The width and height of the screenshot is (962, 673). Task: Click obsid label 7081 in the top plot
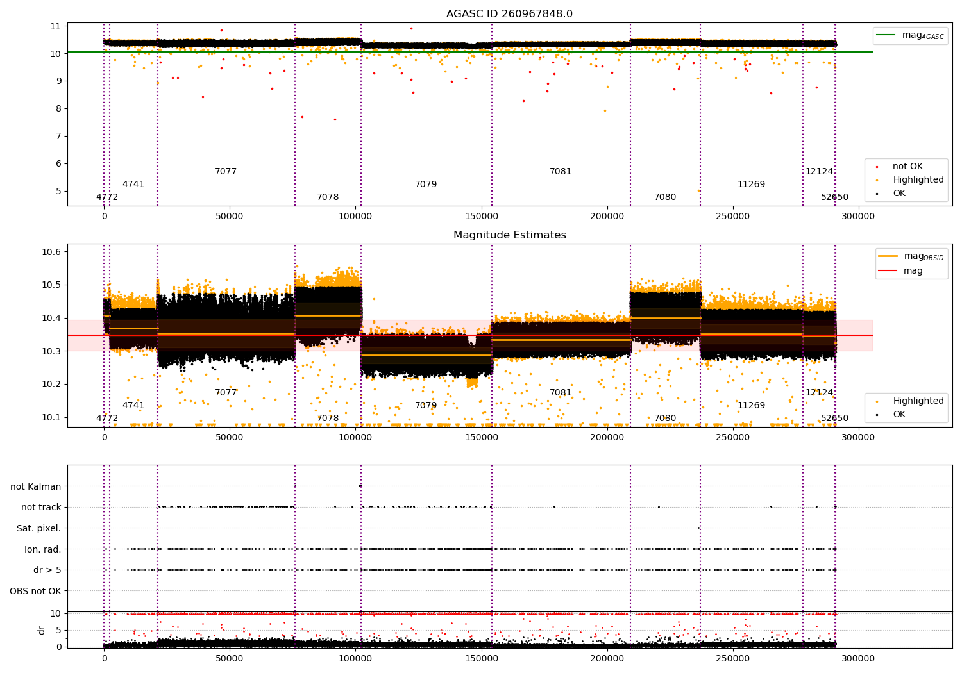tap(561, 172)
